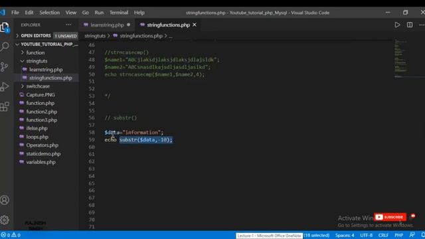Split the editor to the right
This screenshot has height=239, width=425.
click(x=410, y=25)
